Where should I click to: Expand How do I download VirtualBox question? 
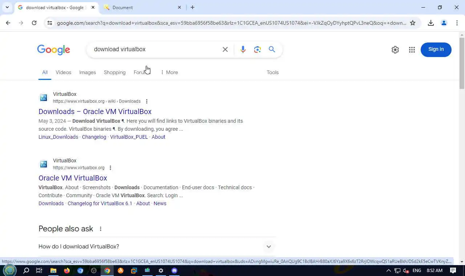tap(157, 247)
